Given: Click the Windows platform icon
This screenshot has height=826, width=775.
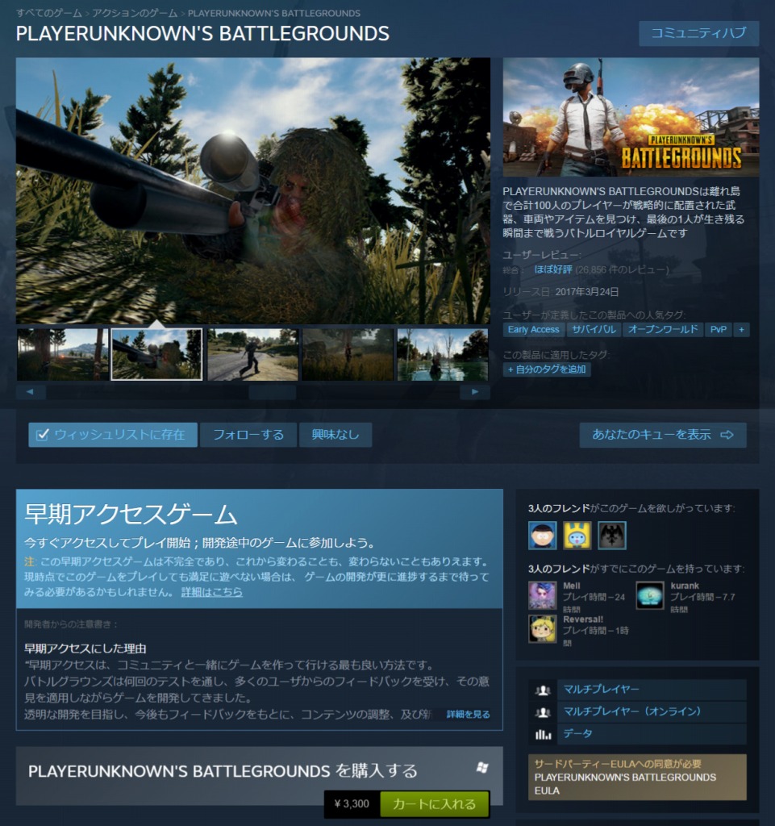Looking at the screenshot, I should click(481, 768).
